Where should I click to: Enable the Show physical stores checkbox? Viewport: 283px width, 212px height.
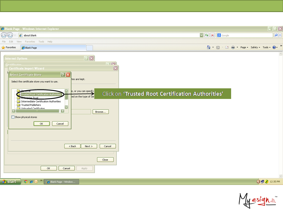click(x=13, y=117)
